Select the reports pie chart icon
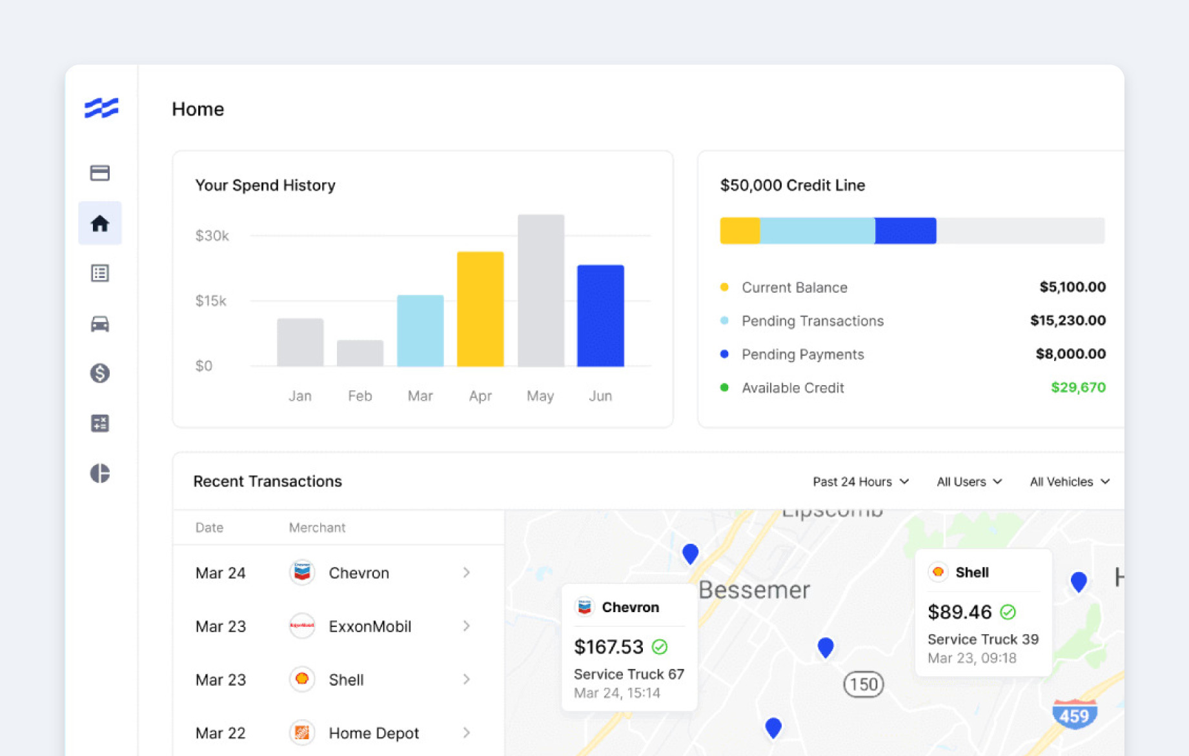 (100, 473)
